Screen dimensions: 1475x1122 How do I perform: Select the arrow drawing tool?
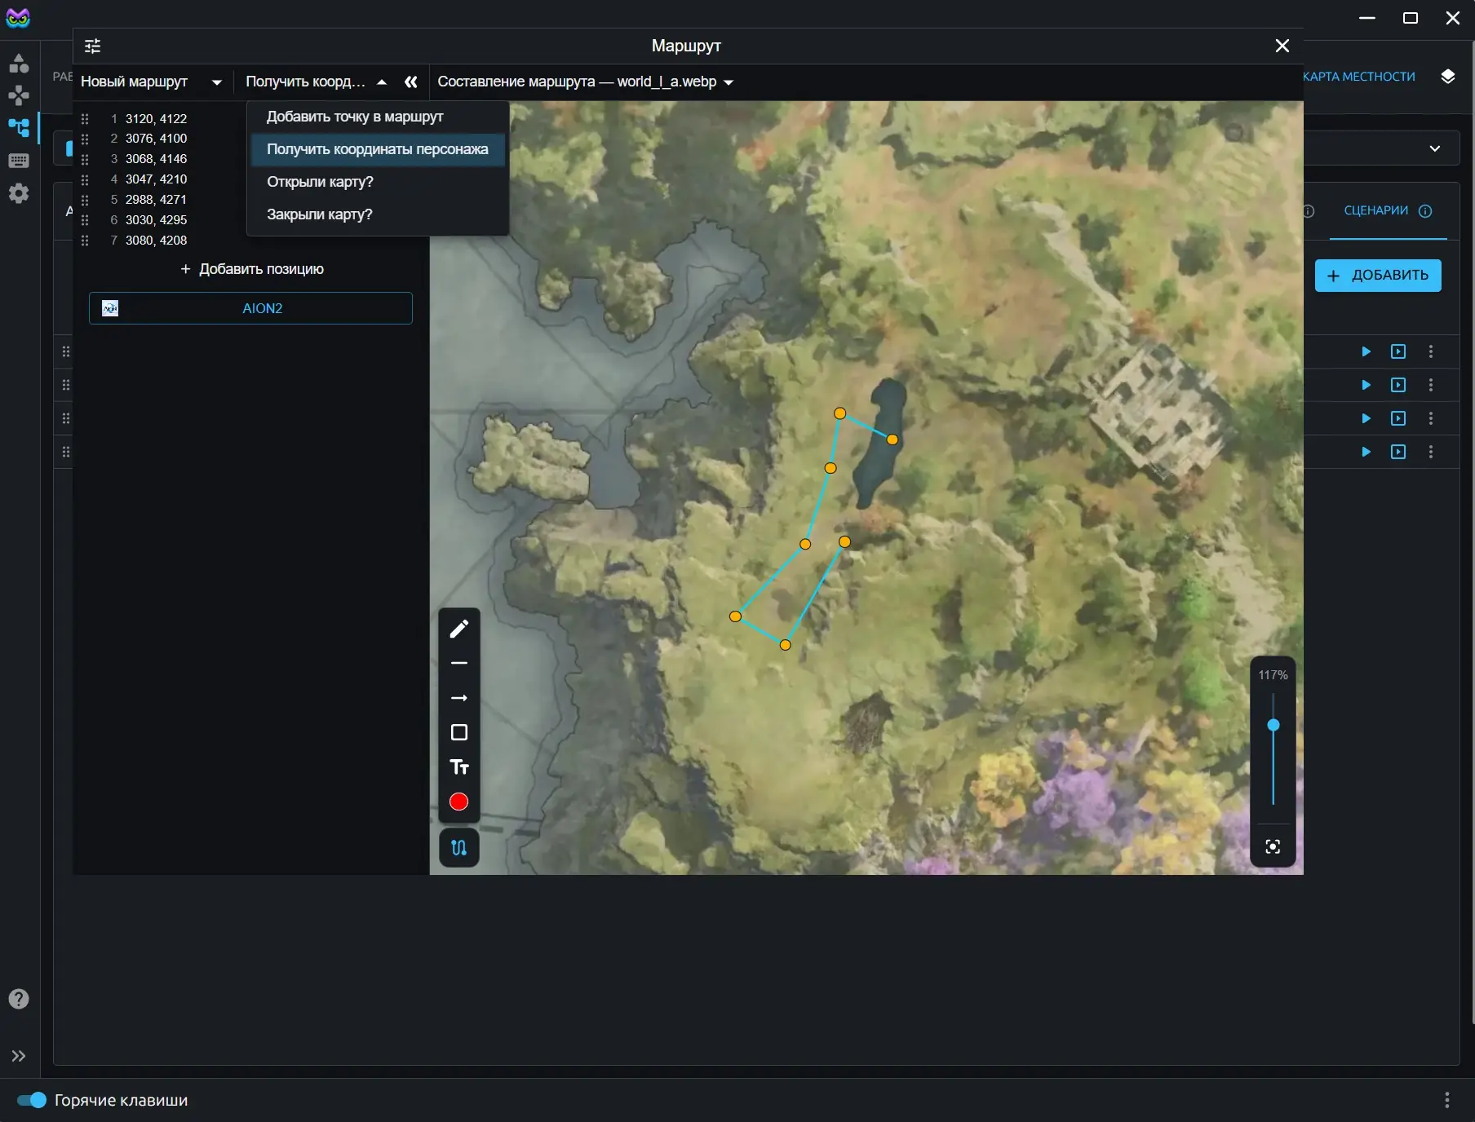point(459,698)
